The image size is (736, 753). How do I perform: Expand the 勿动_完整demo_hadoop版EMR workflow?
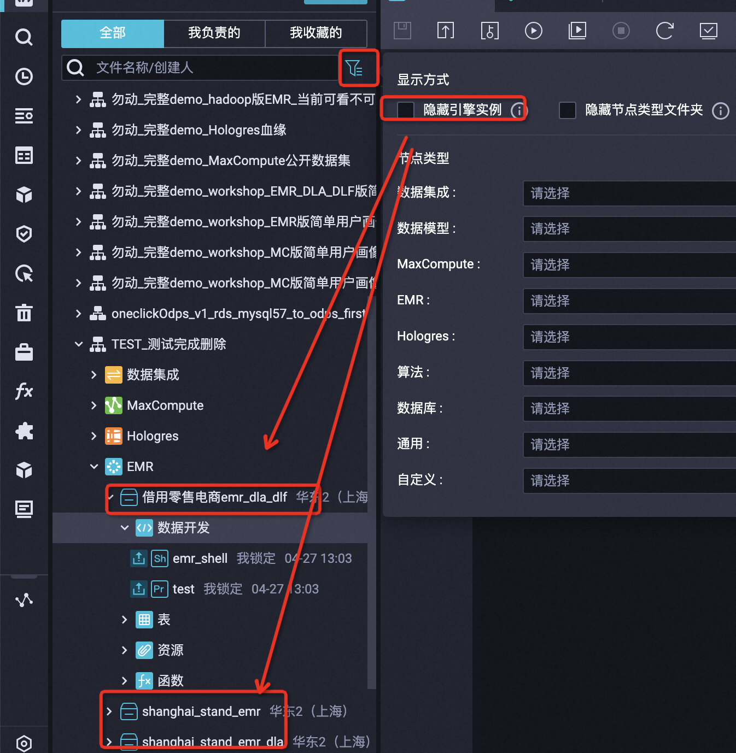click(x=79, y=99)
